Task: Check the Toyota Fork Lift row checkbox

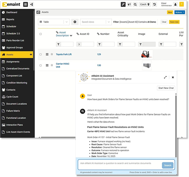Action: pos(41,54)
